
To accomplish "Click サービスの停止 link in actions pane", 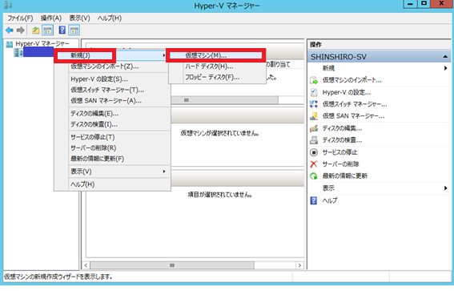I will [340, 152].
